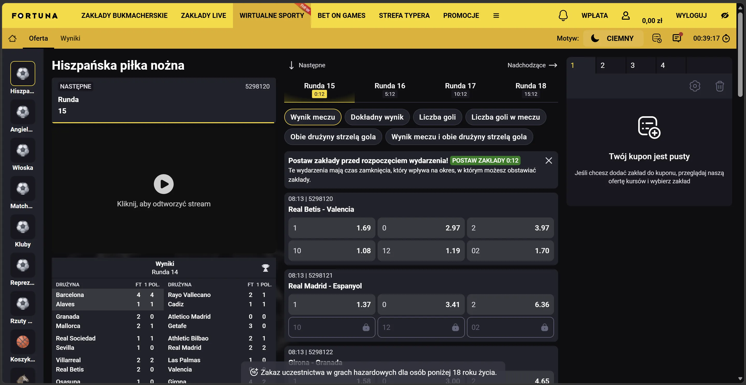Close the betting deadline notice banner
This screenshot has height=385, width=746.
[x=549, y=161]
